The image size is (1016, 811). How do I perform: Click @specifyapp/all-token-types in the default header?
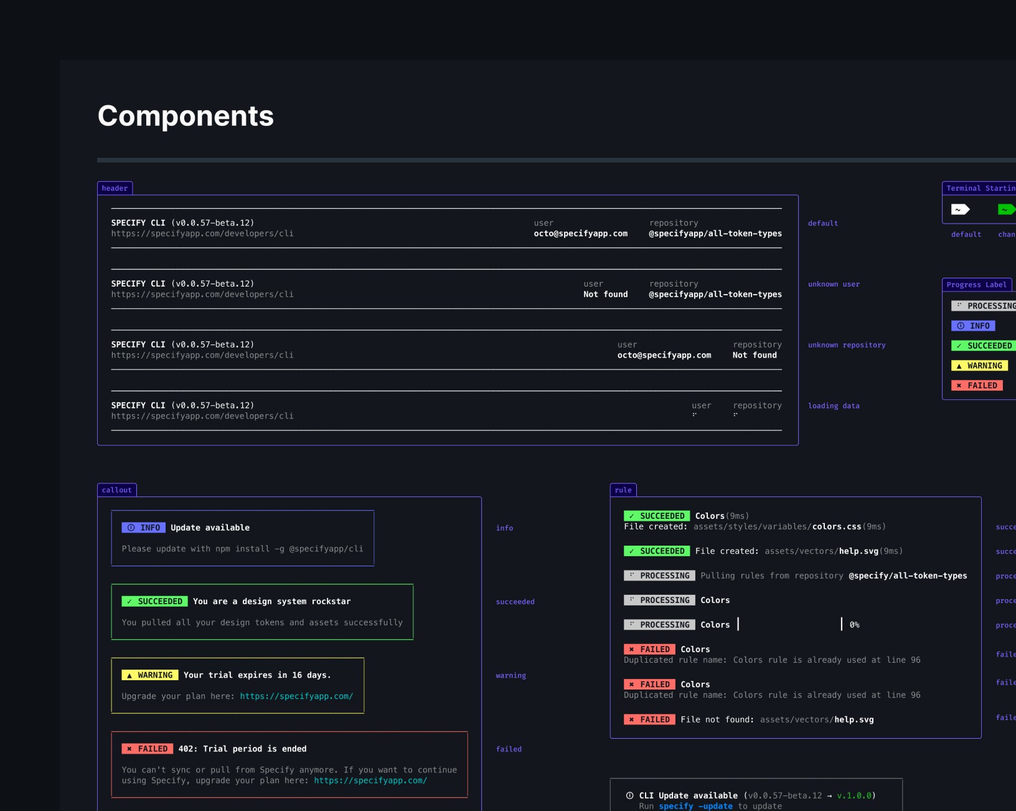tap(715, 234)
